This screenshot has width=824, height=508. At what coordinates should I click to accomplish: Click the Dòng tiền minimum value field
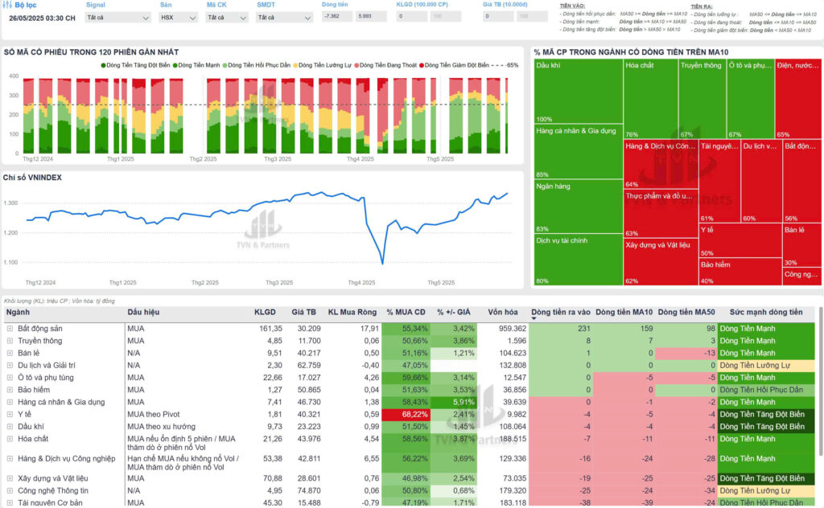(x=336, y=17)
